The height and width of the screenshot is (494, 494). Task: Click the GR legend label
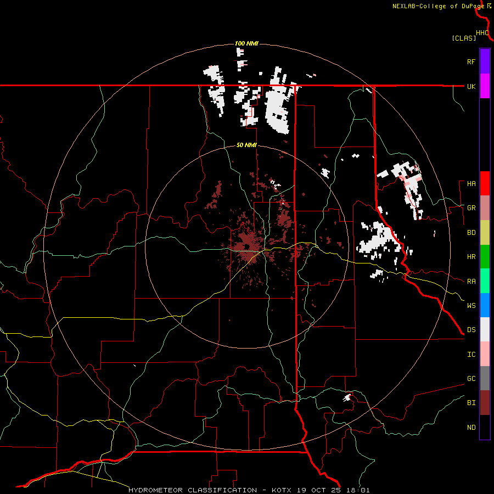(471, 208)
